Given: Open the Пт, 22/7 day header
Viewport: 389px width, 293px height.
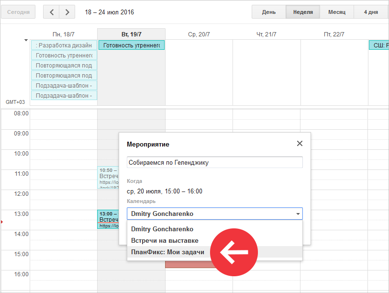Looking at the screenshot, I should (x=334, y=34).
